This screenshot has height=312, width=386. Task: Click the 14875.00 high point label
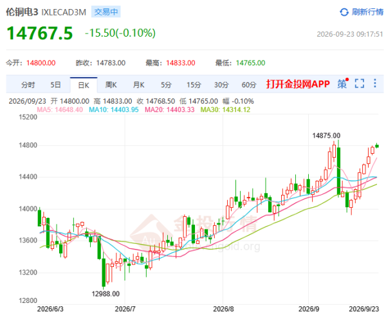(326, 136)
